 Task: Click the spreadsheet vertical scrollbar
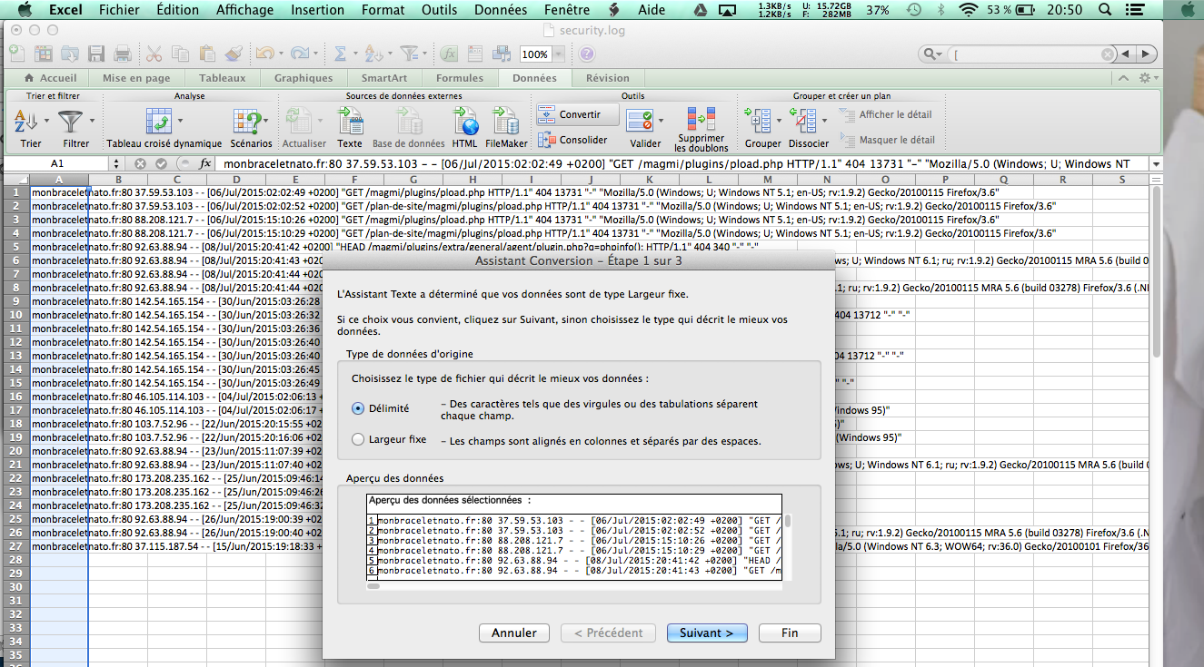(x=1156, y=272)
